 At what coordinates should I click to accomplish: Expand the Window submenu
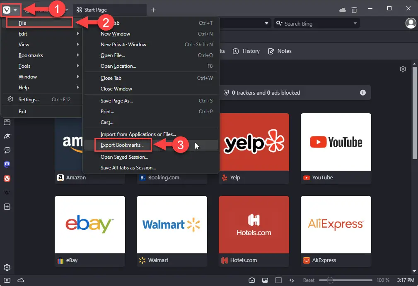point(41,77)
